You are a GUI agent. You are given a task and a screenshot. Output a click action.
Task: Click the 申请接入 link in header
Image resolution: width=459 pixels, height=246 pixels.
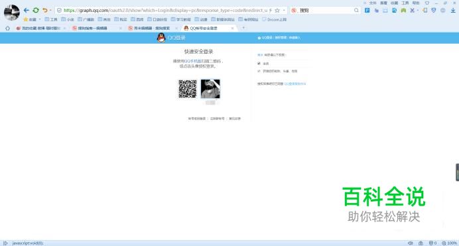click(295, 38)
